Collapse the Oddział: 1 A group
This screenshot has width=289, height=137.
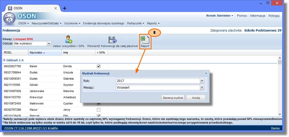[4, 60]
